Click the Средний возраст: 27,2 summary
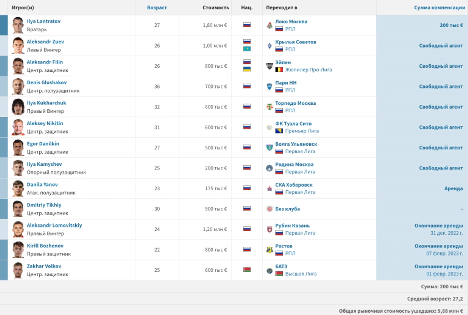 pos(435,299)
